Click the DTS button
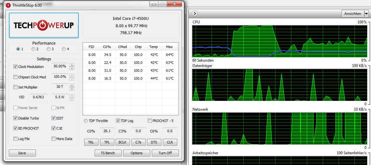Image resolution: width=371 pixels, height=165 pixels. (x=154, y=142)
